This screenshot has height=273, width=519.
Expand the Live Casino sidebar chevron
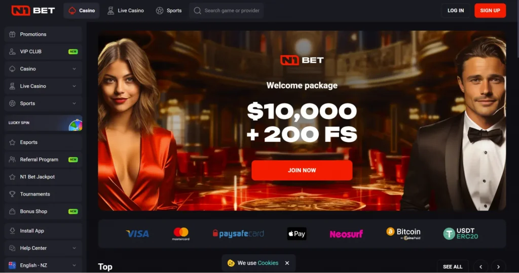pyautogui.click(x=74, y=86)
